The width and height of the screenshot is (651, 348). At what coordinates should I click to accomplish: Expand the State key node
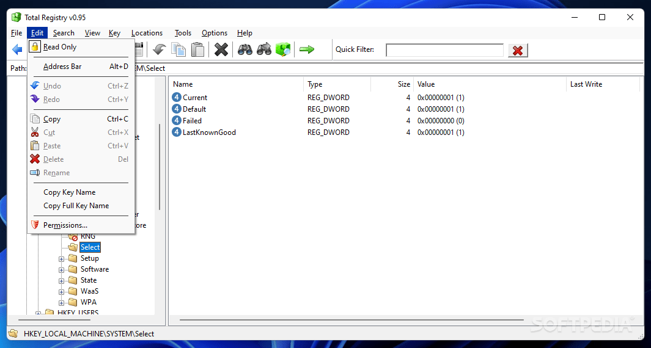[62, 281]
